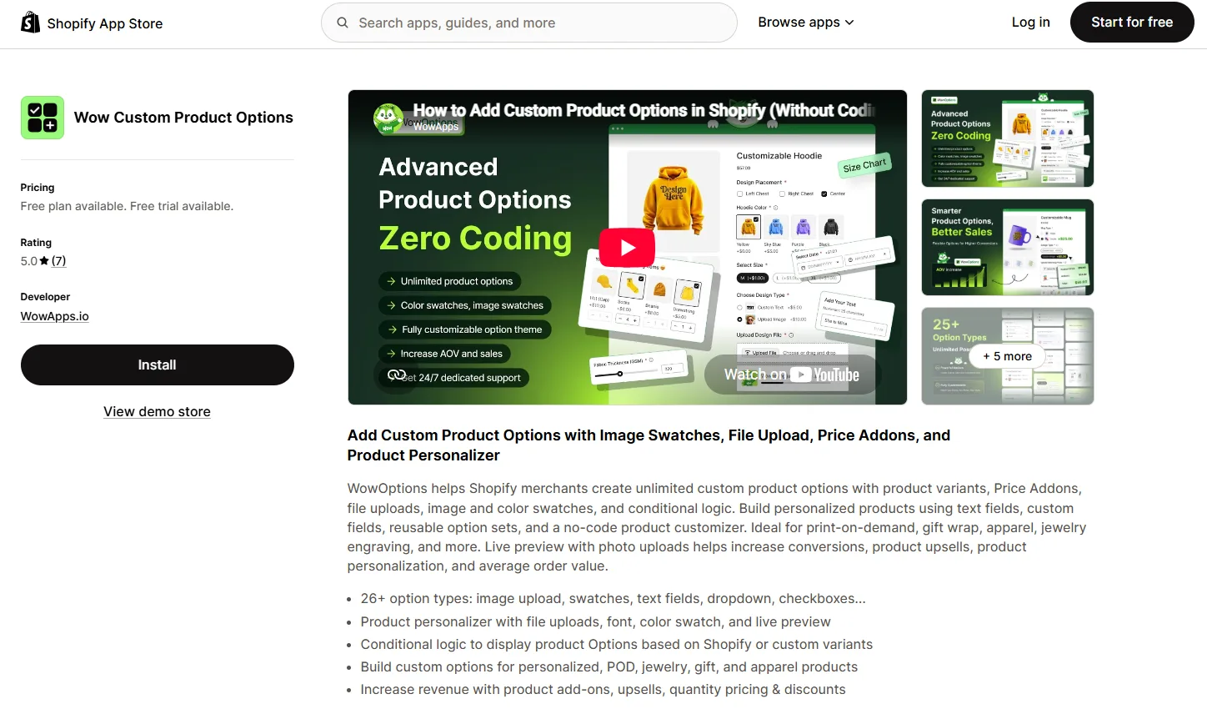This screenshot has width=1207, height=709.
Task: Play the YouTube video with the red button
Action: pos(627,247)
